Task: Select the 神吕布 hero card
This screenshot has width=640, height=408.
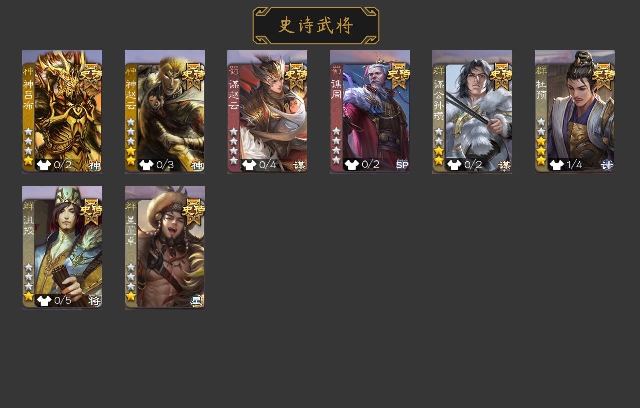Action: (x=62, y=112)
